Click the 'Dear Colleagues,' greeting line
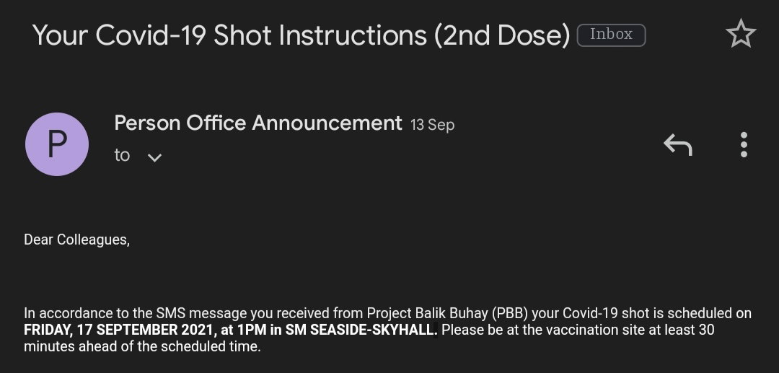This screenshot has width=779, height=373. tap(77, 240)
